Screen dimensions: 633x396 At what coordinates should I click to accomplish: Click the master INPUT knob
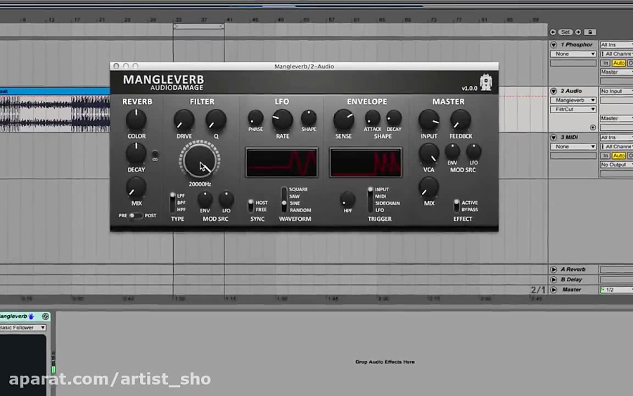point(429,120)
